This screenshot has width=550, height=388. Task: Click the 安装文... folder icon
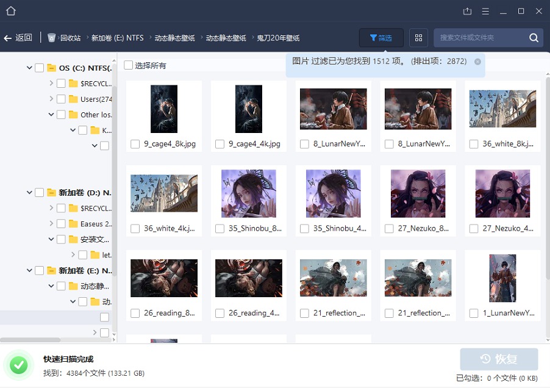pyautogui.click(x=73, y=239)
